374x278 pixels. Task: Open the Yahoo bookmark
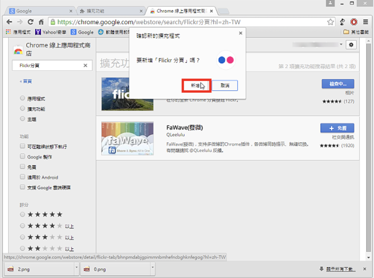tap(51, 32)
